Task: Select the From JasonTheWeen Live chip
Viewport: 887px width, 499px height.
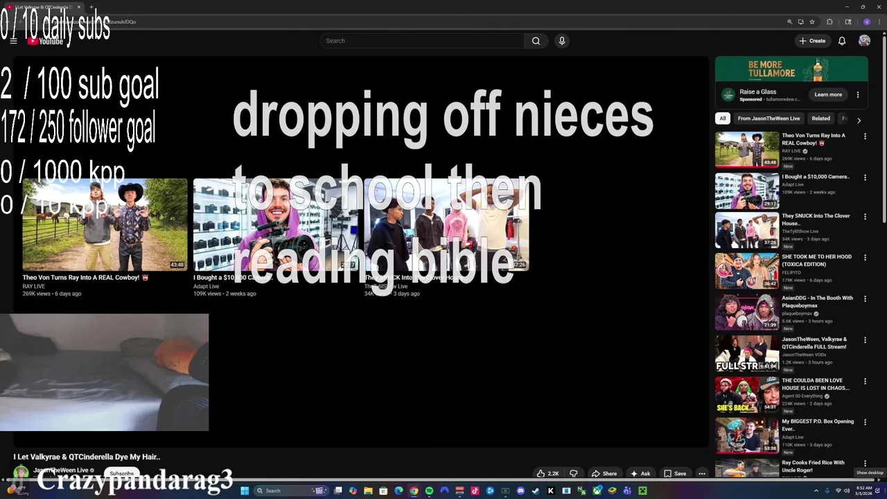Action: pyautogui.click(x=769, y=119)
